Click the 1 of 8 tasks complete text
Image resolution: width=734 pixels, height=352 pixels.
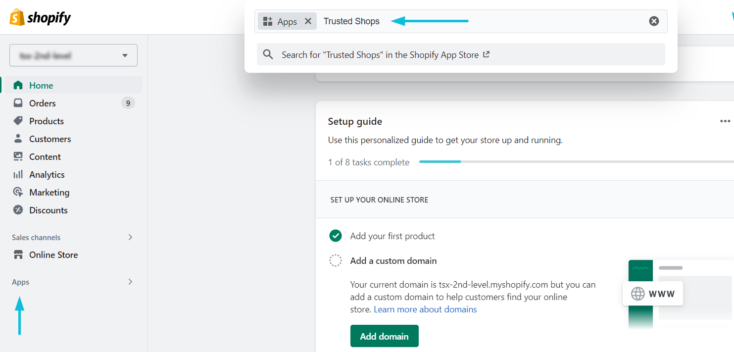(369, 162)
